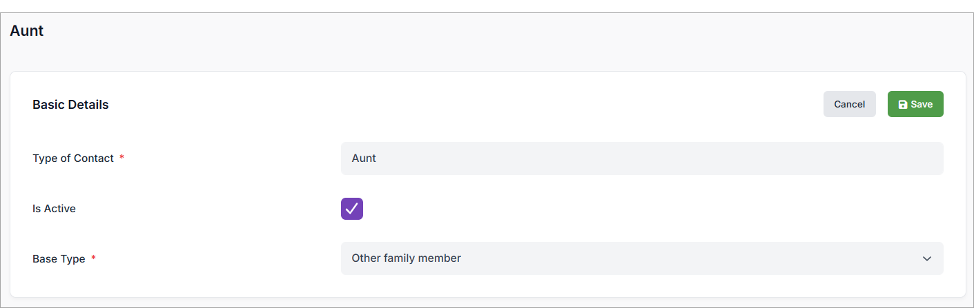This screenshot has width=974, height=308.
Task: Click the 'Save' text label on green button
Action: (x=922, y=105)
